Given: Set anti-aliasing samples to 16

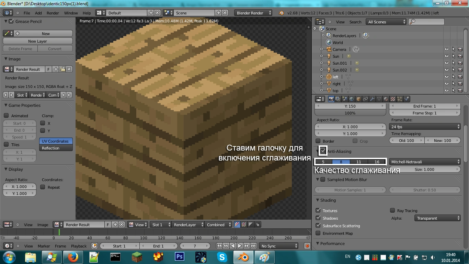Looking at the screenshot, I should pyautogui.click(x=377, y=162).
